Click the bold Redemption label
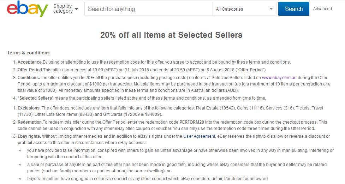Viewport: 345px width, 184px height. (x=30, y=122)
